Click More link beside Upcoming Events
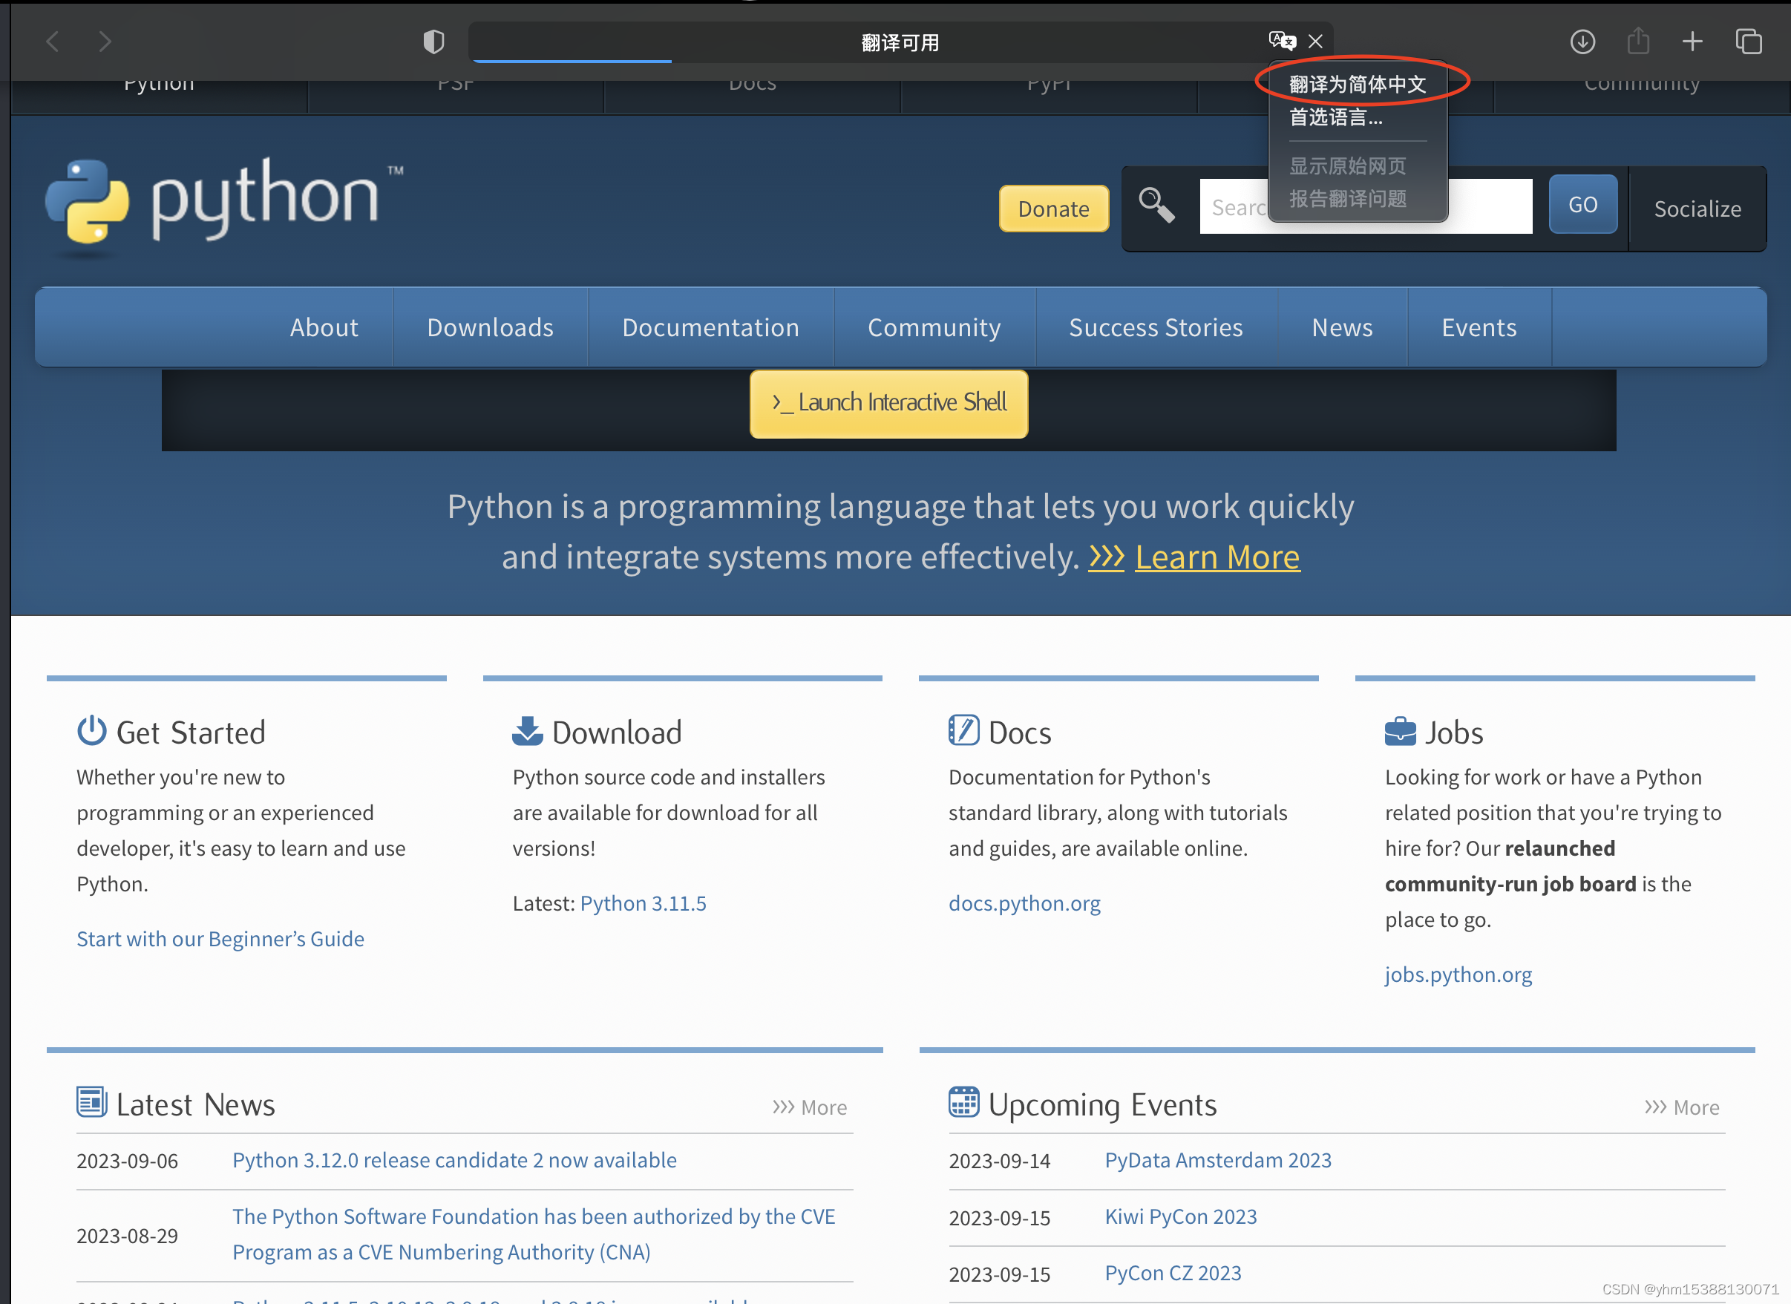Viewport: 1791px width, 1304px height. point(1681,1107)
